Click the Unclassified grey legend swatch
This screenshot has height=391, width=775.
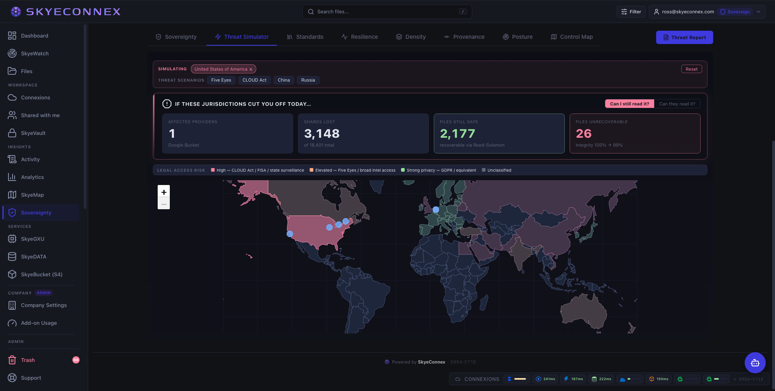(x=484, y=170)
